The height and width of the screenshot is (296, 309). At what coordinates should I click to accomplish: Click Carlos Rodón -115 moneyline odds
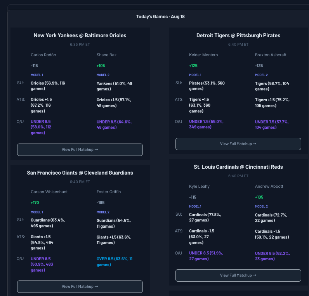point(34,66)
